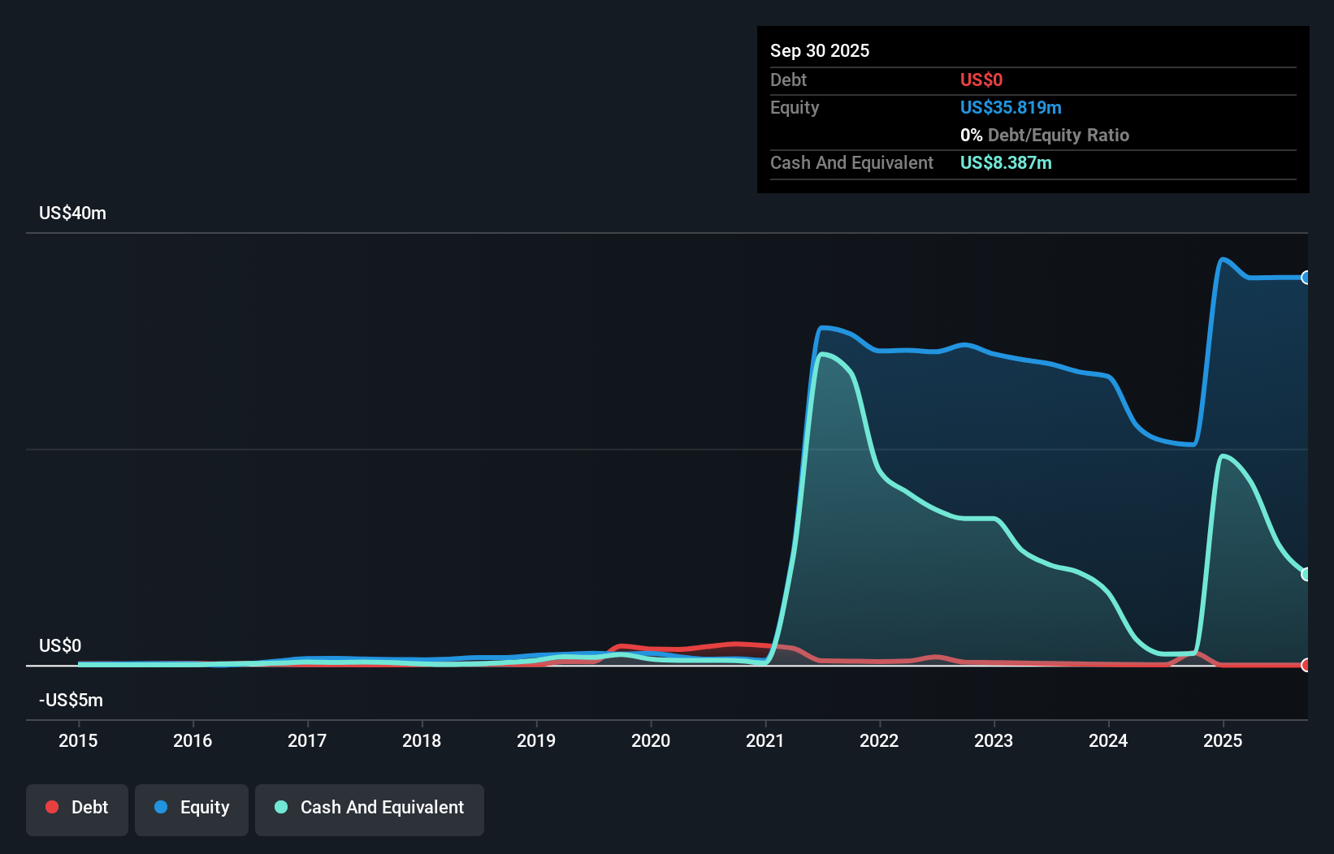Click the blue Equity legend dot
Image resolution: width=1334 pixels, height=854 pixels.
162,807
